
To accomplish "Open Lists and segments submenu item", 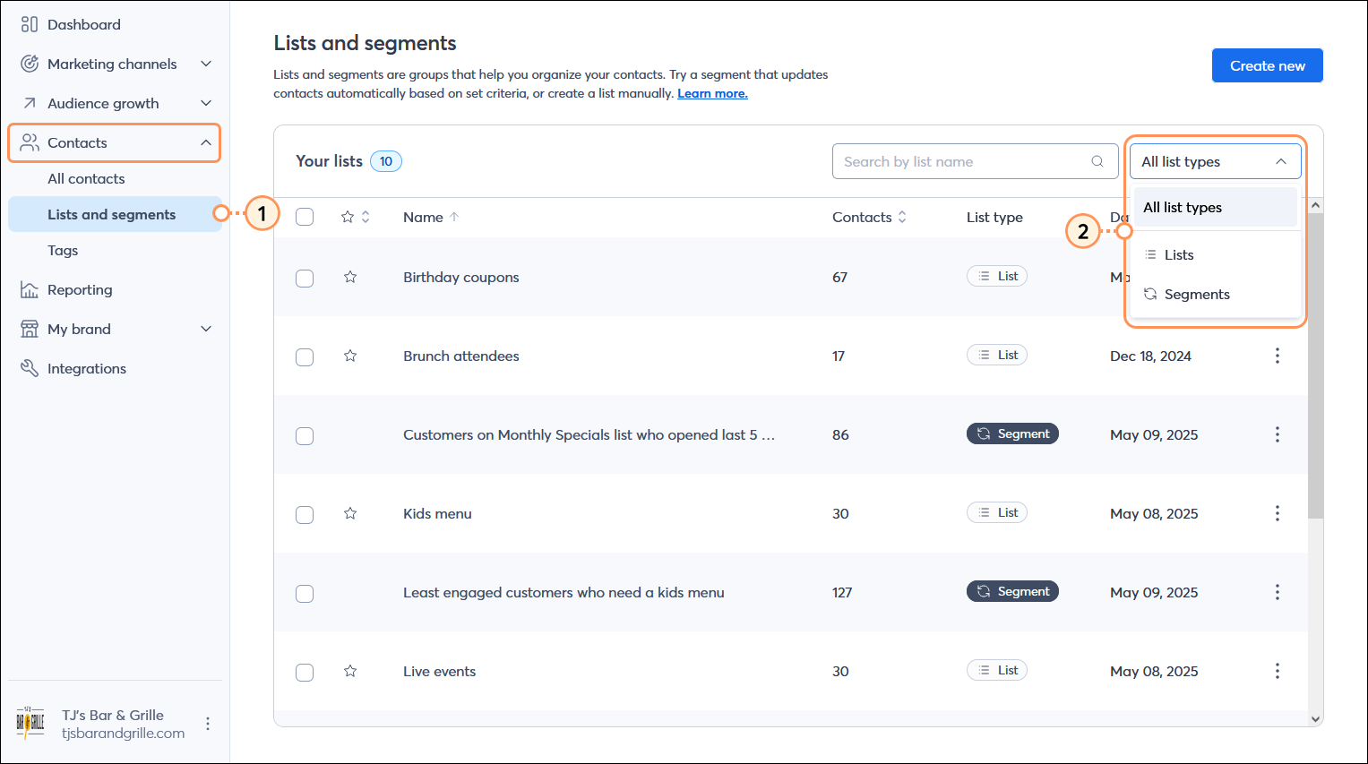I will 115,214.
